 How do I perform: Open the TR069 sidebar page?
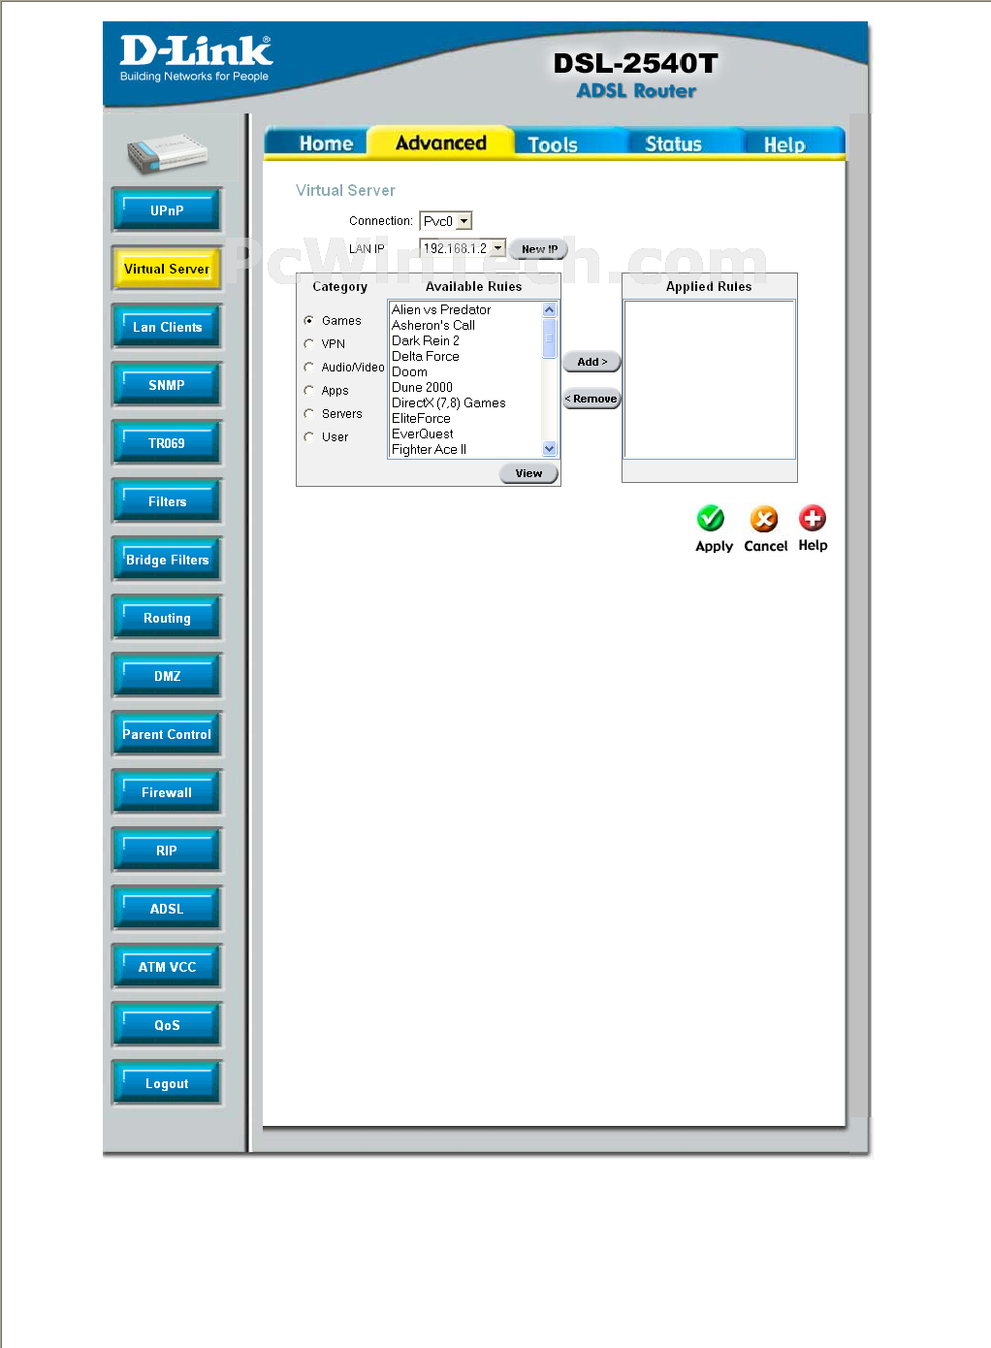coord(167,443)
